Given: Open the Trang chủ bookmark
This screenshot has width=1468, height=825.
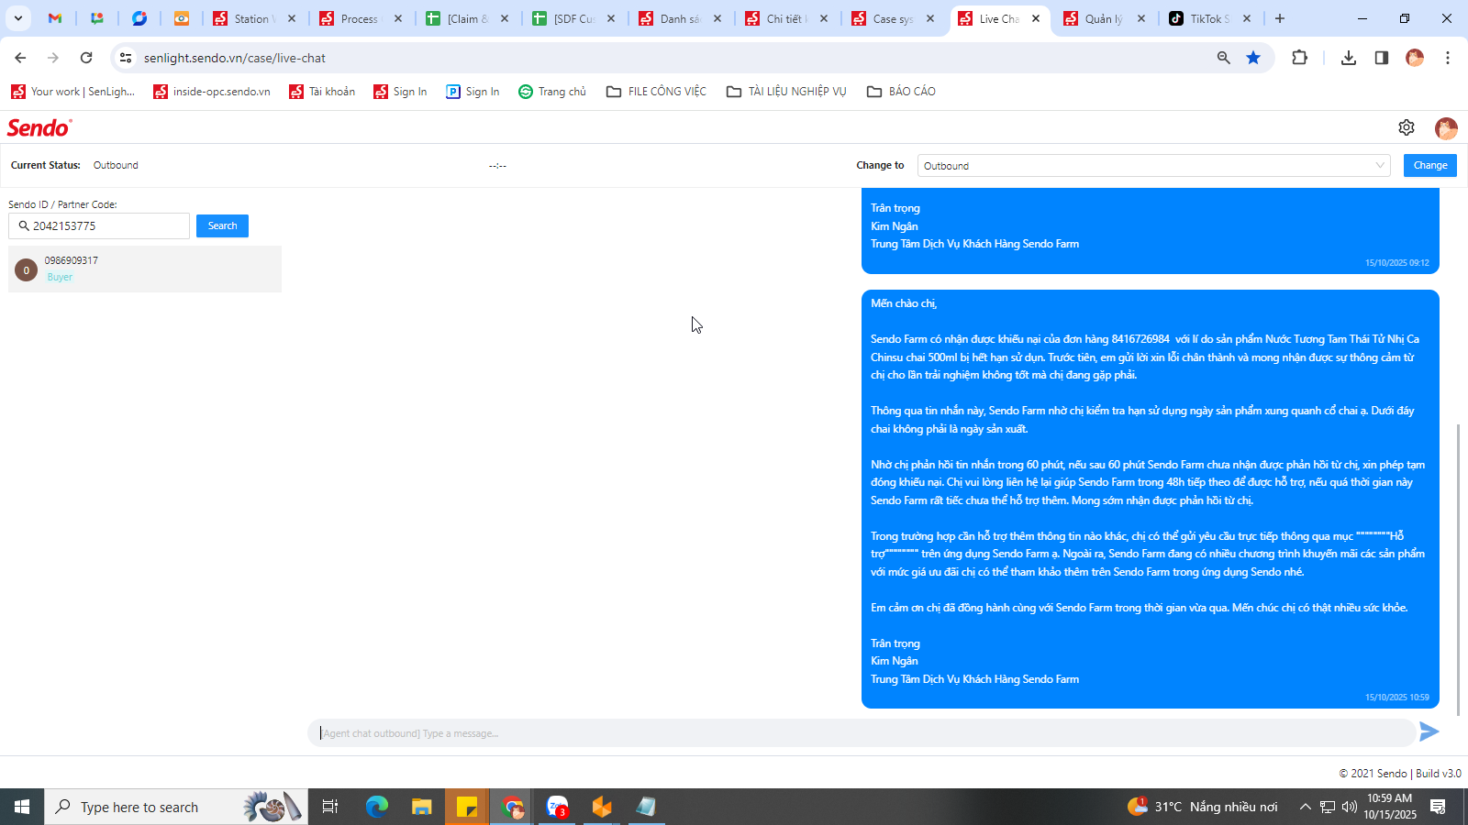Looking at the screenshot, I should click(x=552, y=92).
